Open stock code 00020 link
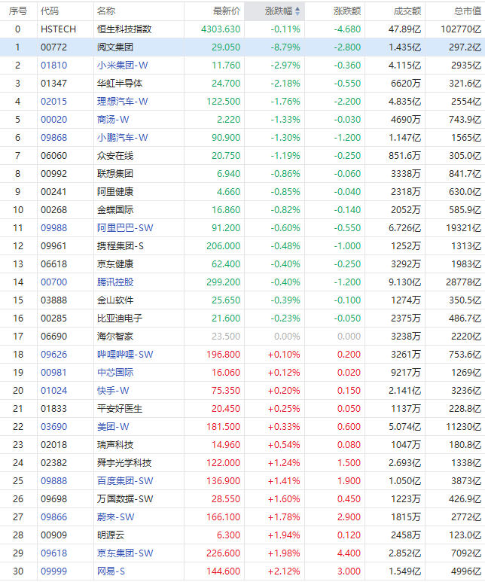Image resolution: width=485 pixels, height=582 pixels. click(x=54, y=120)
